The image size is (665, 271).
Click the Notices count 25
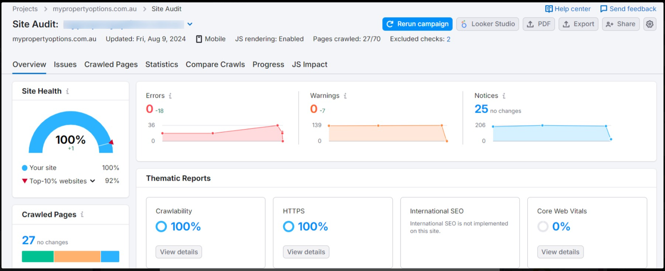point(481,109)
